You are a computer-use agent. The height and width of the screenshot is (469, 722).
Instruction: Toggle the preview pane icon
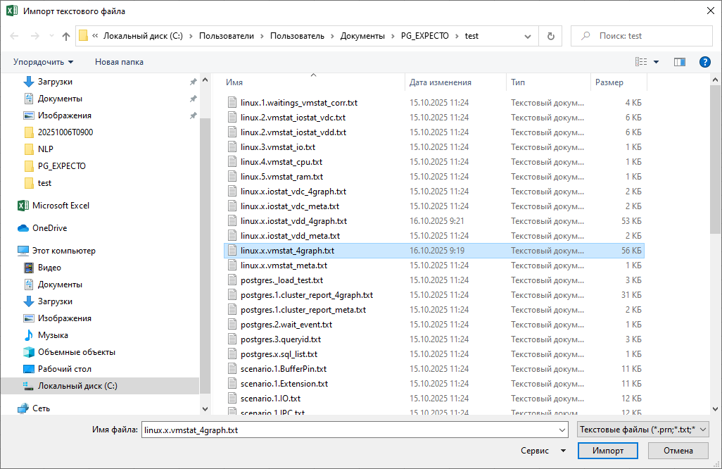click(680, 62)
